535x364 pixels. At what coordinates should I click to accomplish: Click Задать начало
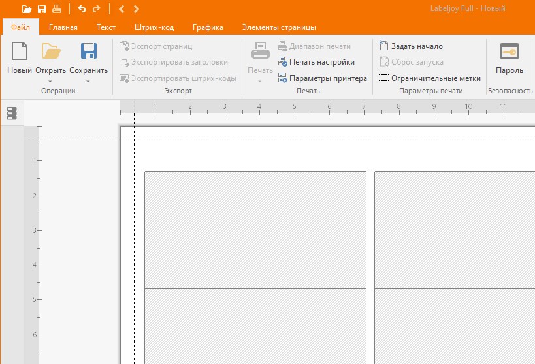pyautogui.click(x=411, y=46)
